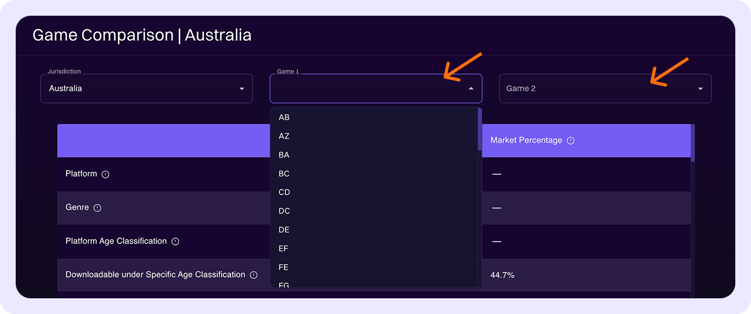
Task: Select CD in the dropdown list
Action: pos(284,192)
